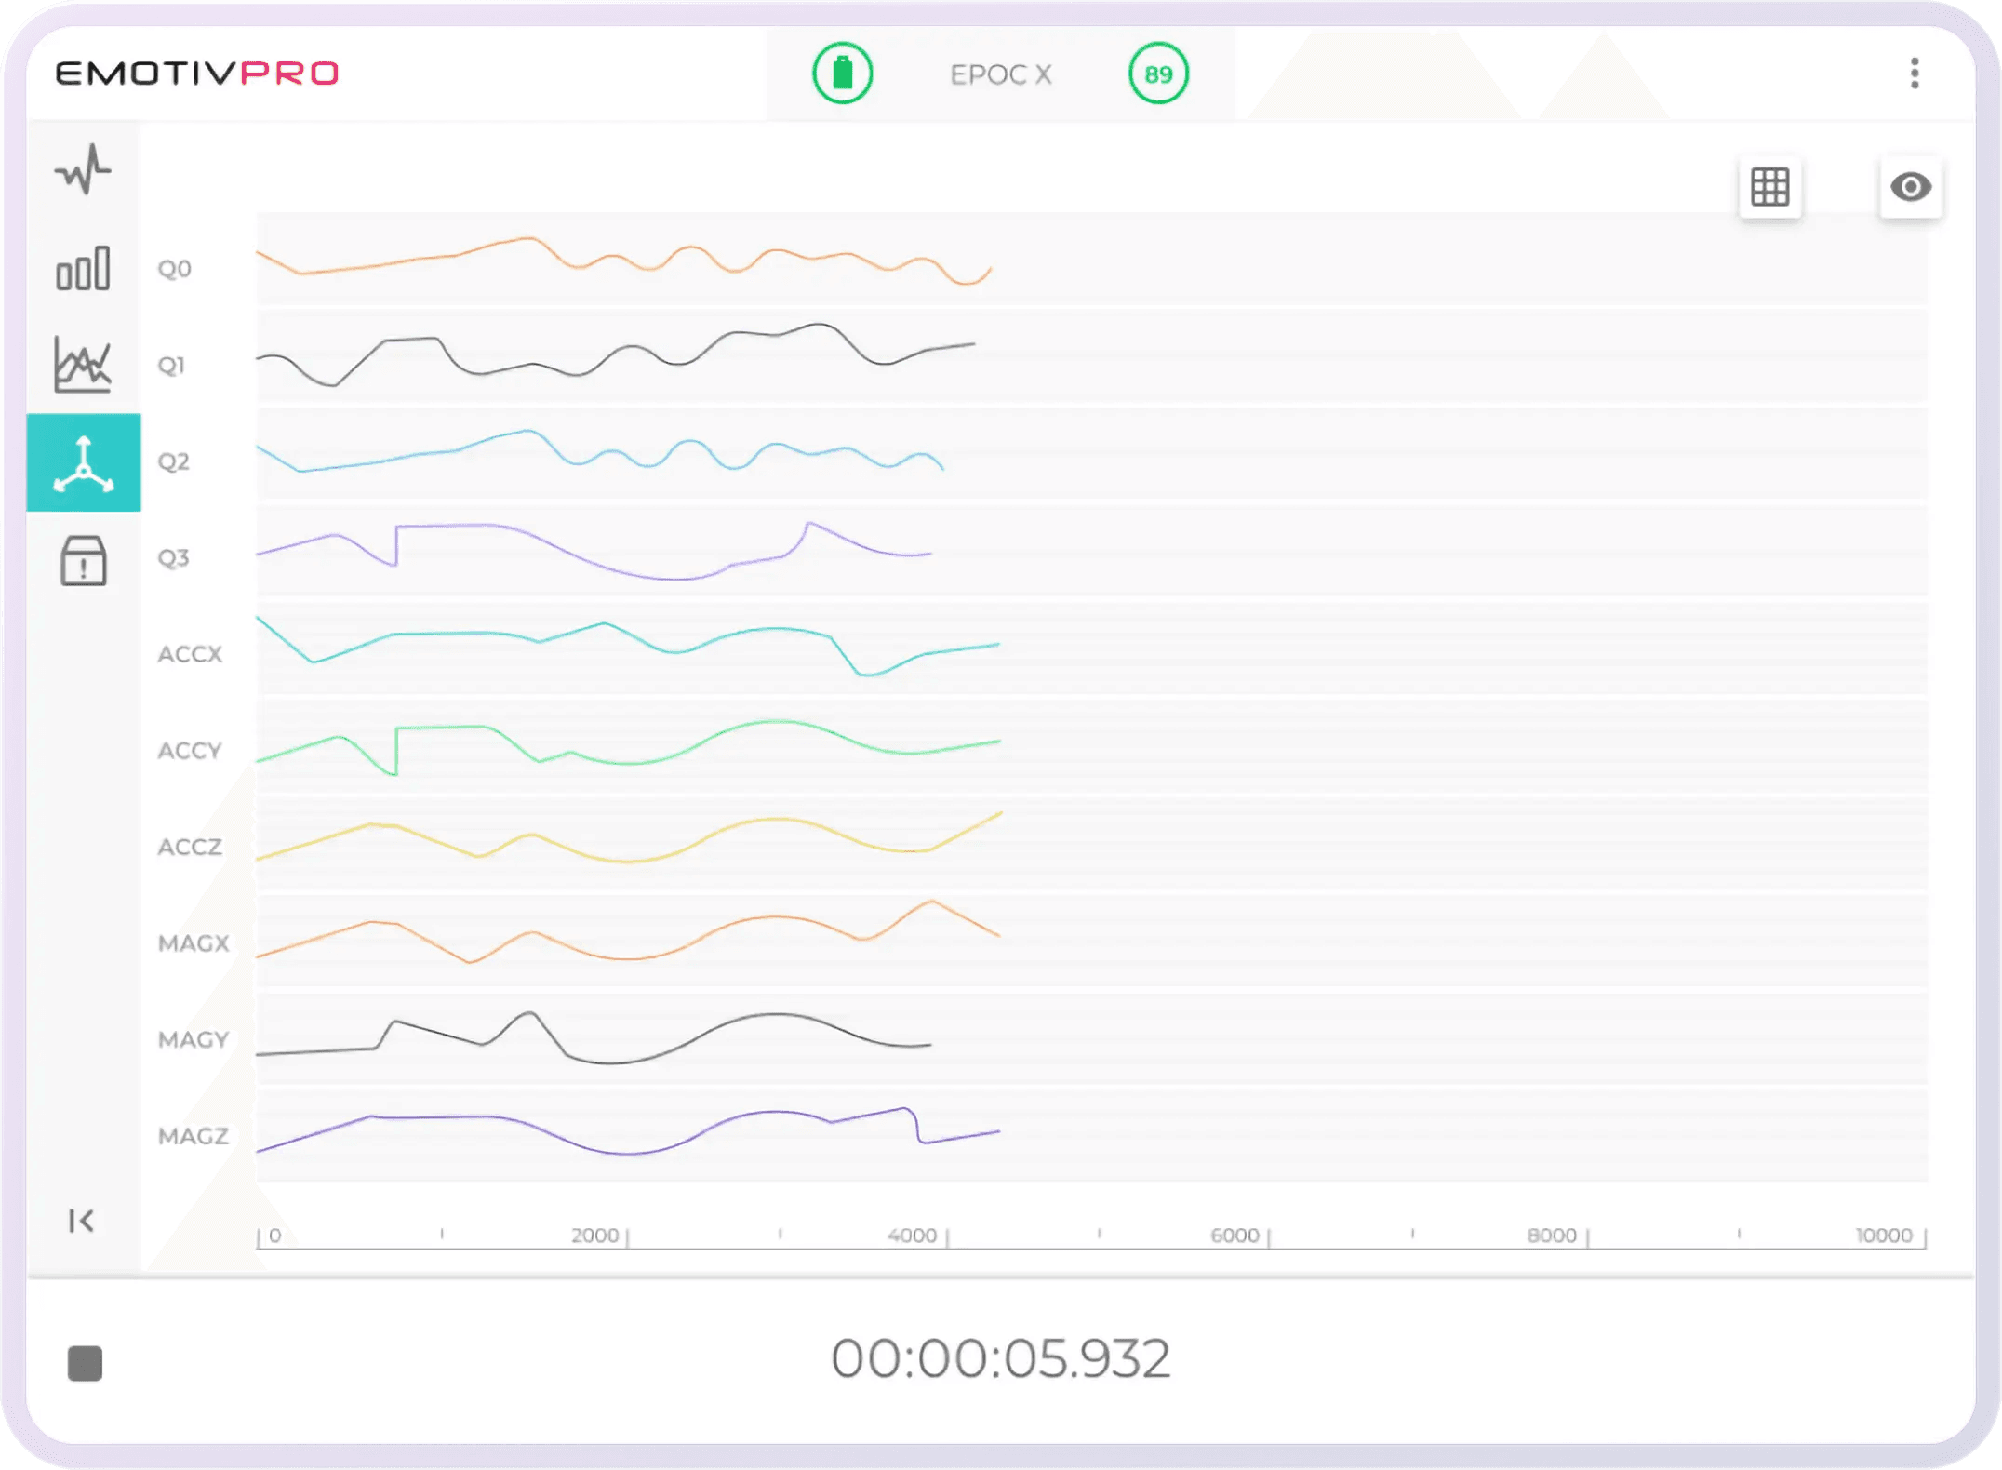This screenshot has height=1470, width=2002.
Task: Click the 4000 mark on time axis
Action: point(913,1236)
